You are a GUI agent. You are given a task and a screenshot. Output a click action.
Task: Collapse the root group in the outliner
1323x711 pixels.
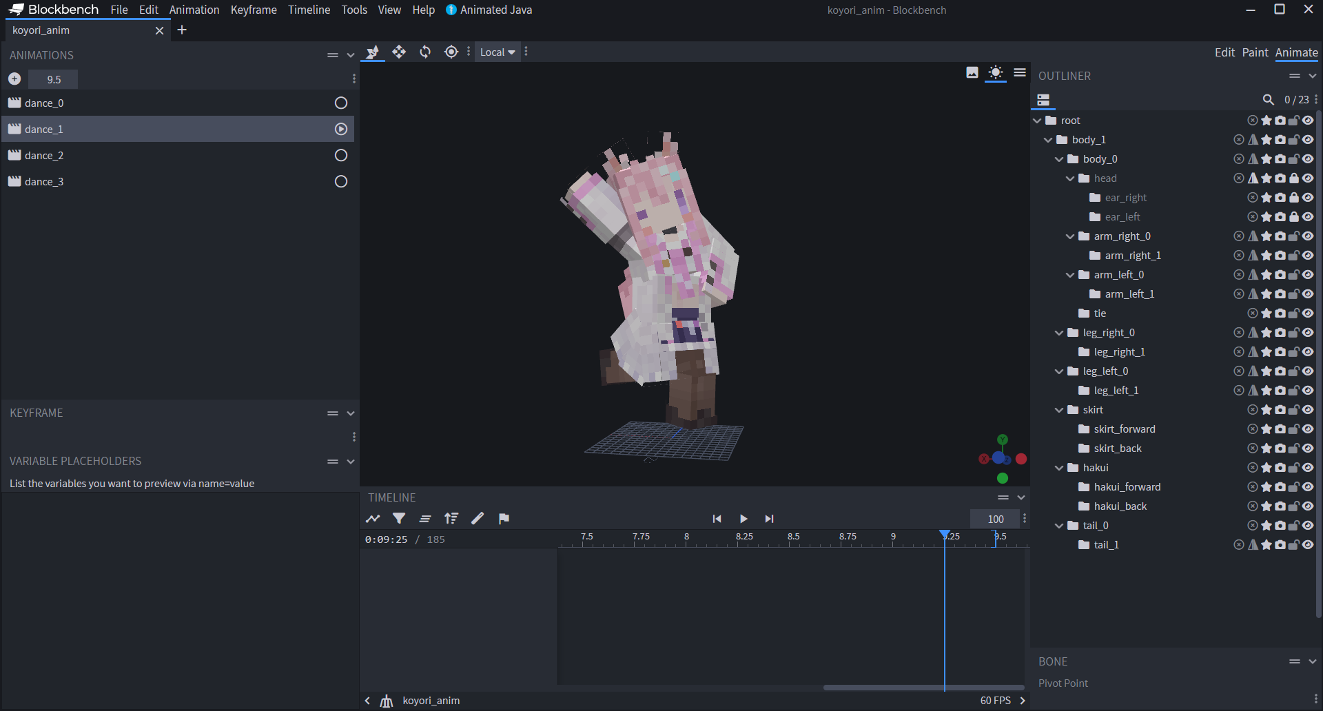1038,120
